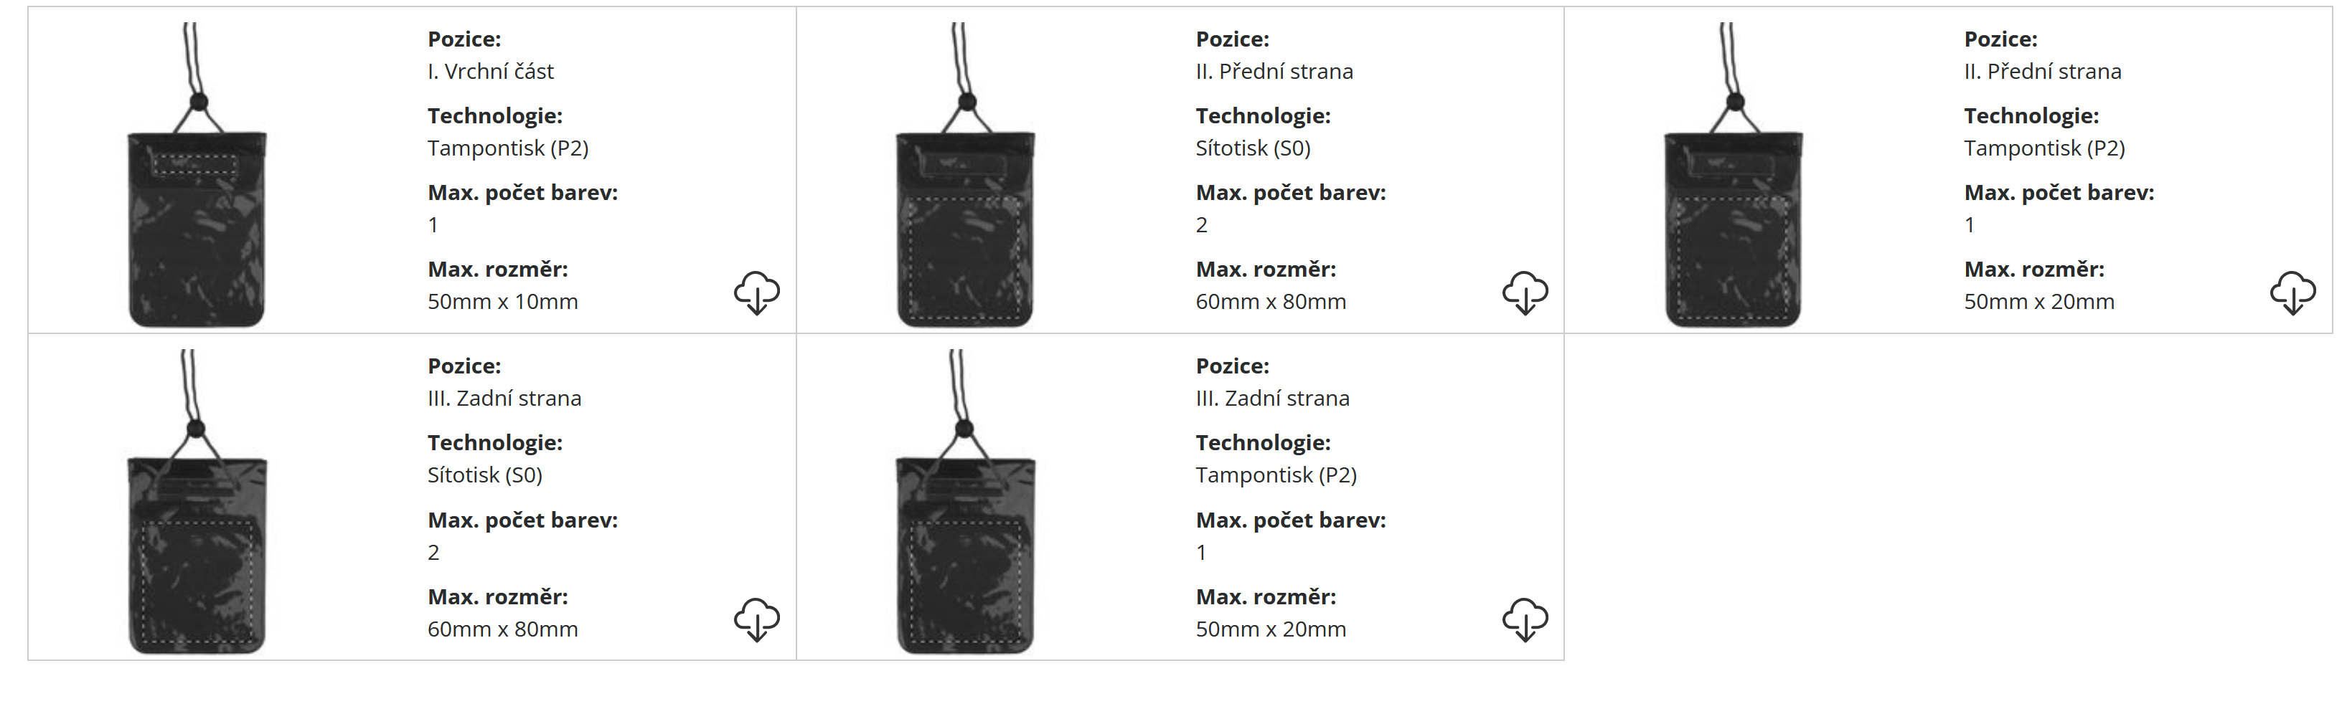Click "60mm x 80mm" in the Přední strana card

pyautogui.click(x=1270, y=301)
